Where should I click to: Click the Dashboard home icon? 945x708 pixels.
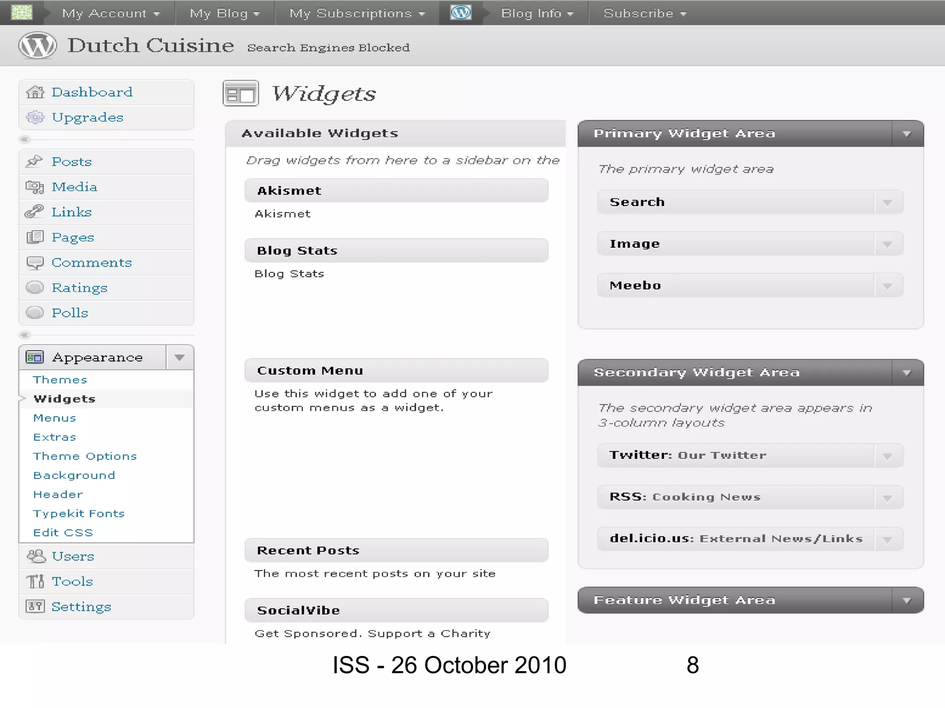point(35,92)
